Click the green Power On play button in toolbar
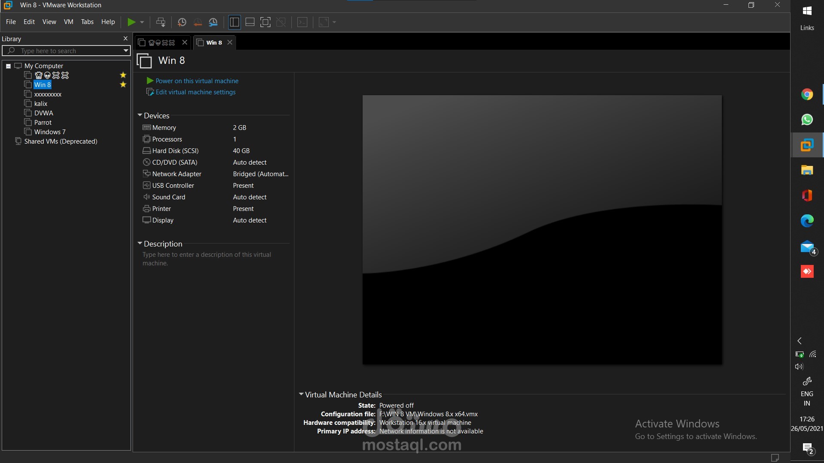The width and height of the screenshot is (824, 463). (x=131, y=22)
